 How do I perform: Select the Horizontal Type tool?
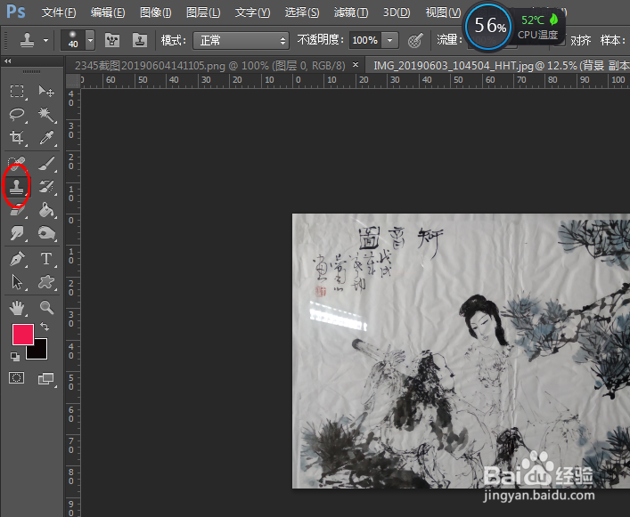[46, 259]
